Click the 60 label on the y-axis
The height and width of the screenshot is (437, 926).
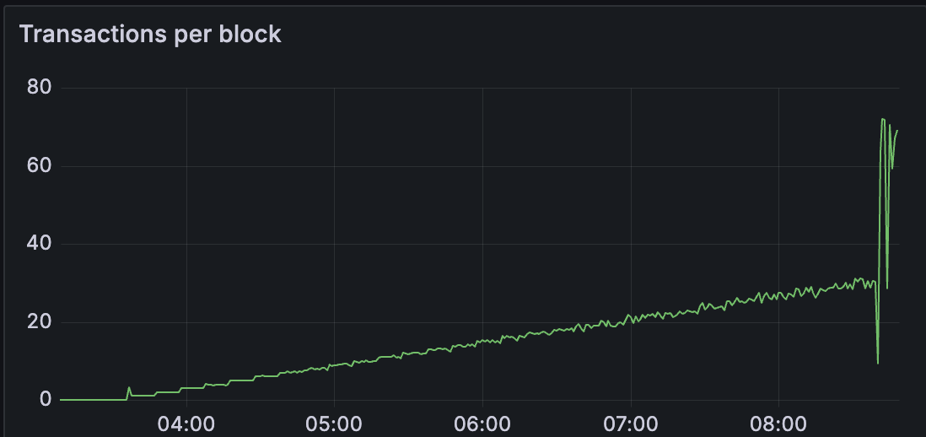[x=40, y=166]
